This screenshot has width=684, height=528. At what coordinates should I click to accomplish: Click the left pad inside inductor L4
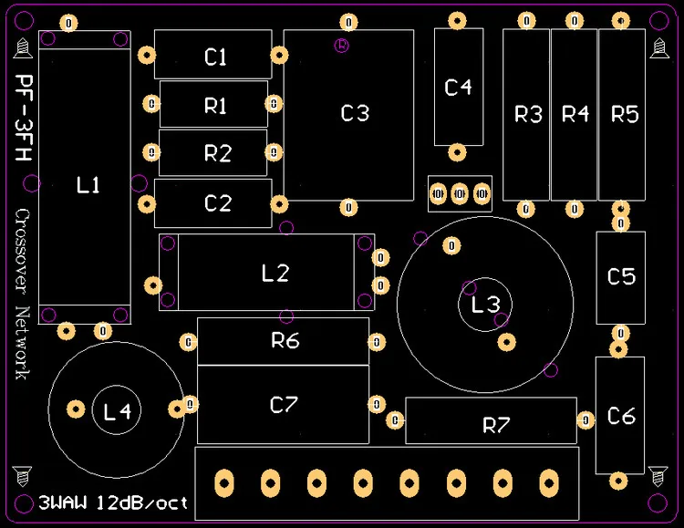pos(77,409)
